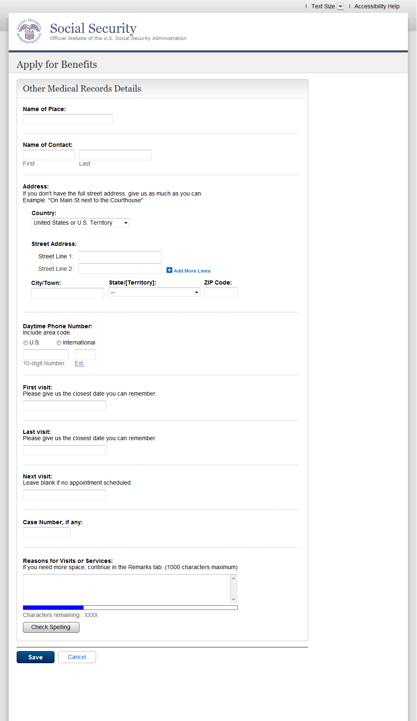Viewport: 417px width, 721px height.
Task: Focus the contact First name field
Action: pos(49,155)
